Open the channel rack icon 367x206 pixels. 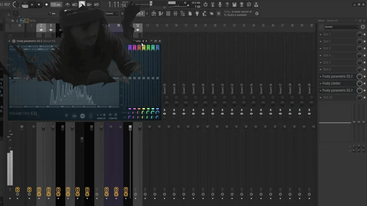tap(168, 13)
